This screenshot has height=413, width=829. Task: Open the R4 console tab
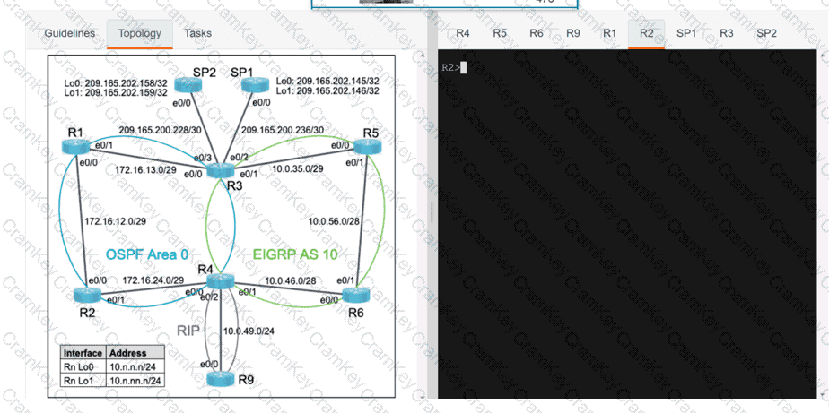tap(463, 33)
